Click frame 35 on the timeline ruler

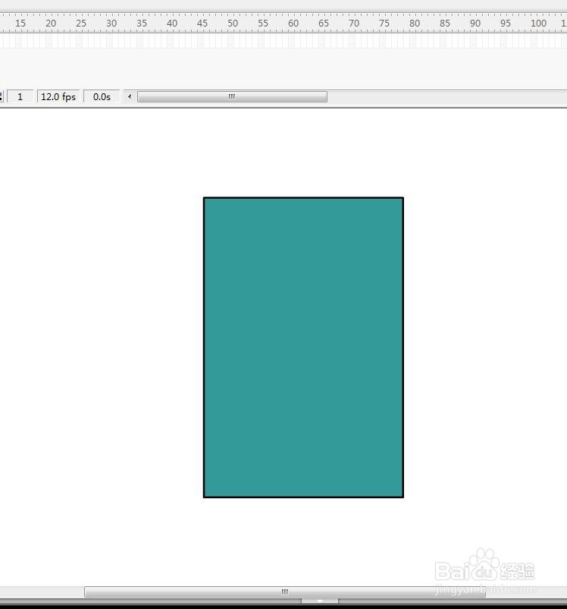pyautogui.click(x=142, y=24)
